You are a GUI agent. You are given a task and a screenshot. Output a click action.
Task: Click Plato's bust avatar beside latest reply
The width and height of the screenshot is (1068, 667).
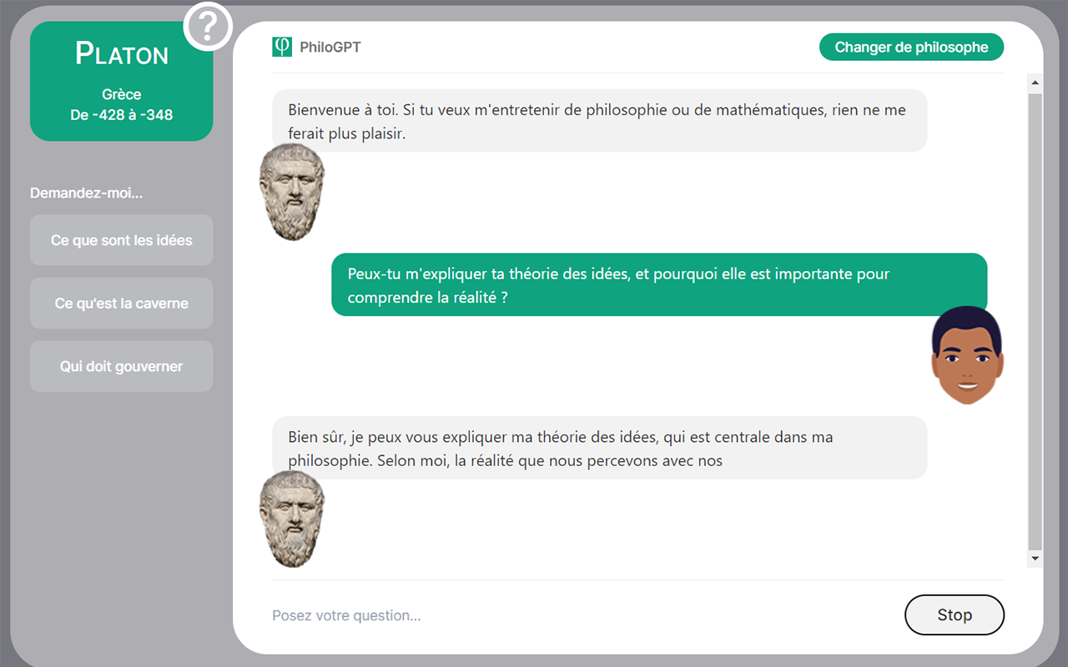coord(291,519)
